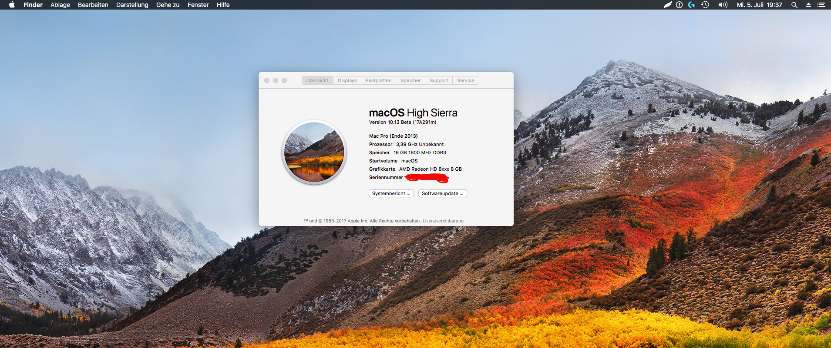Image resolution: width=831 pixels, height=348 pixels.
Task: Switch to the Service tab
Action: [466, 80]
